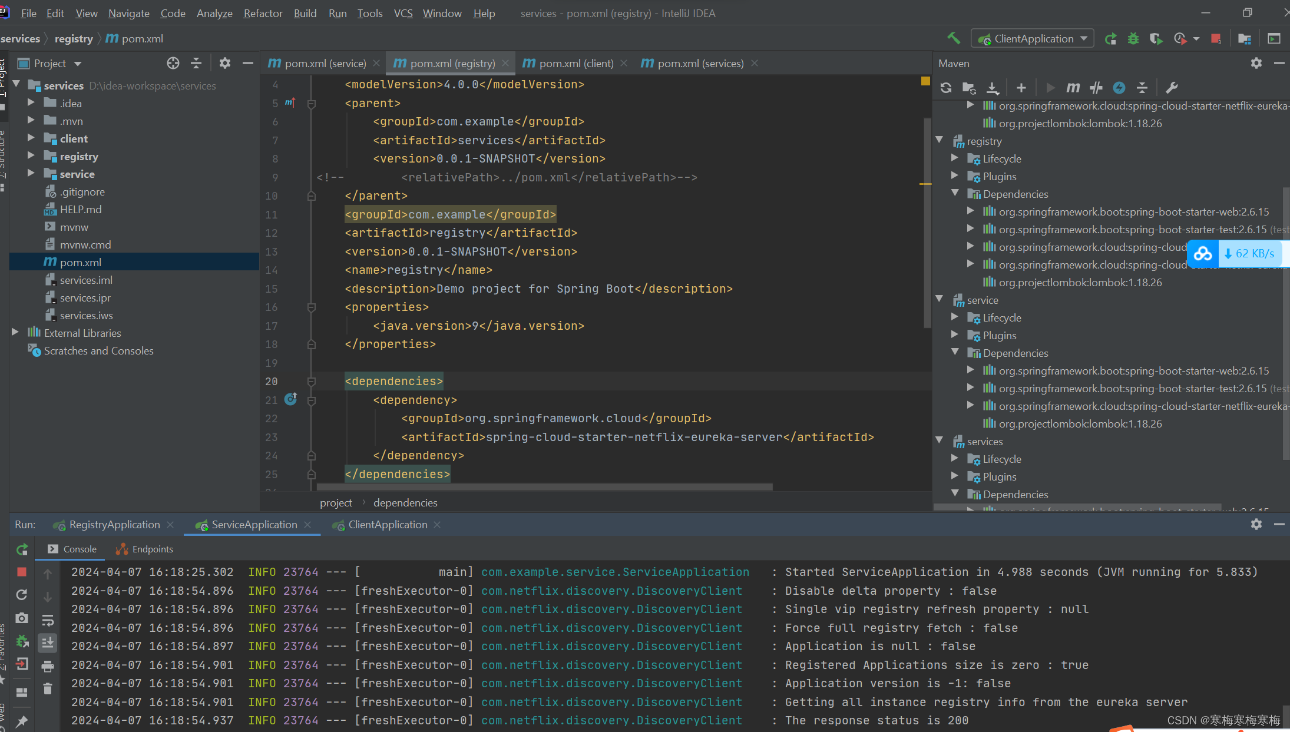Toggle scroll to end in console
Screen dimensions: 1290x732
(48, 642)
